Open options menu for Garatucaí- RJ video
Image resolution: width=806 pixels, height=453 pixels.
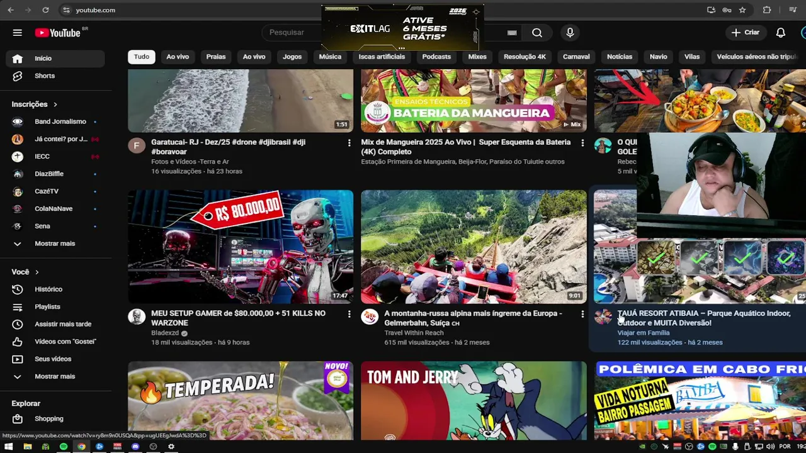click(349, 143)
